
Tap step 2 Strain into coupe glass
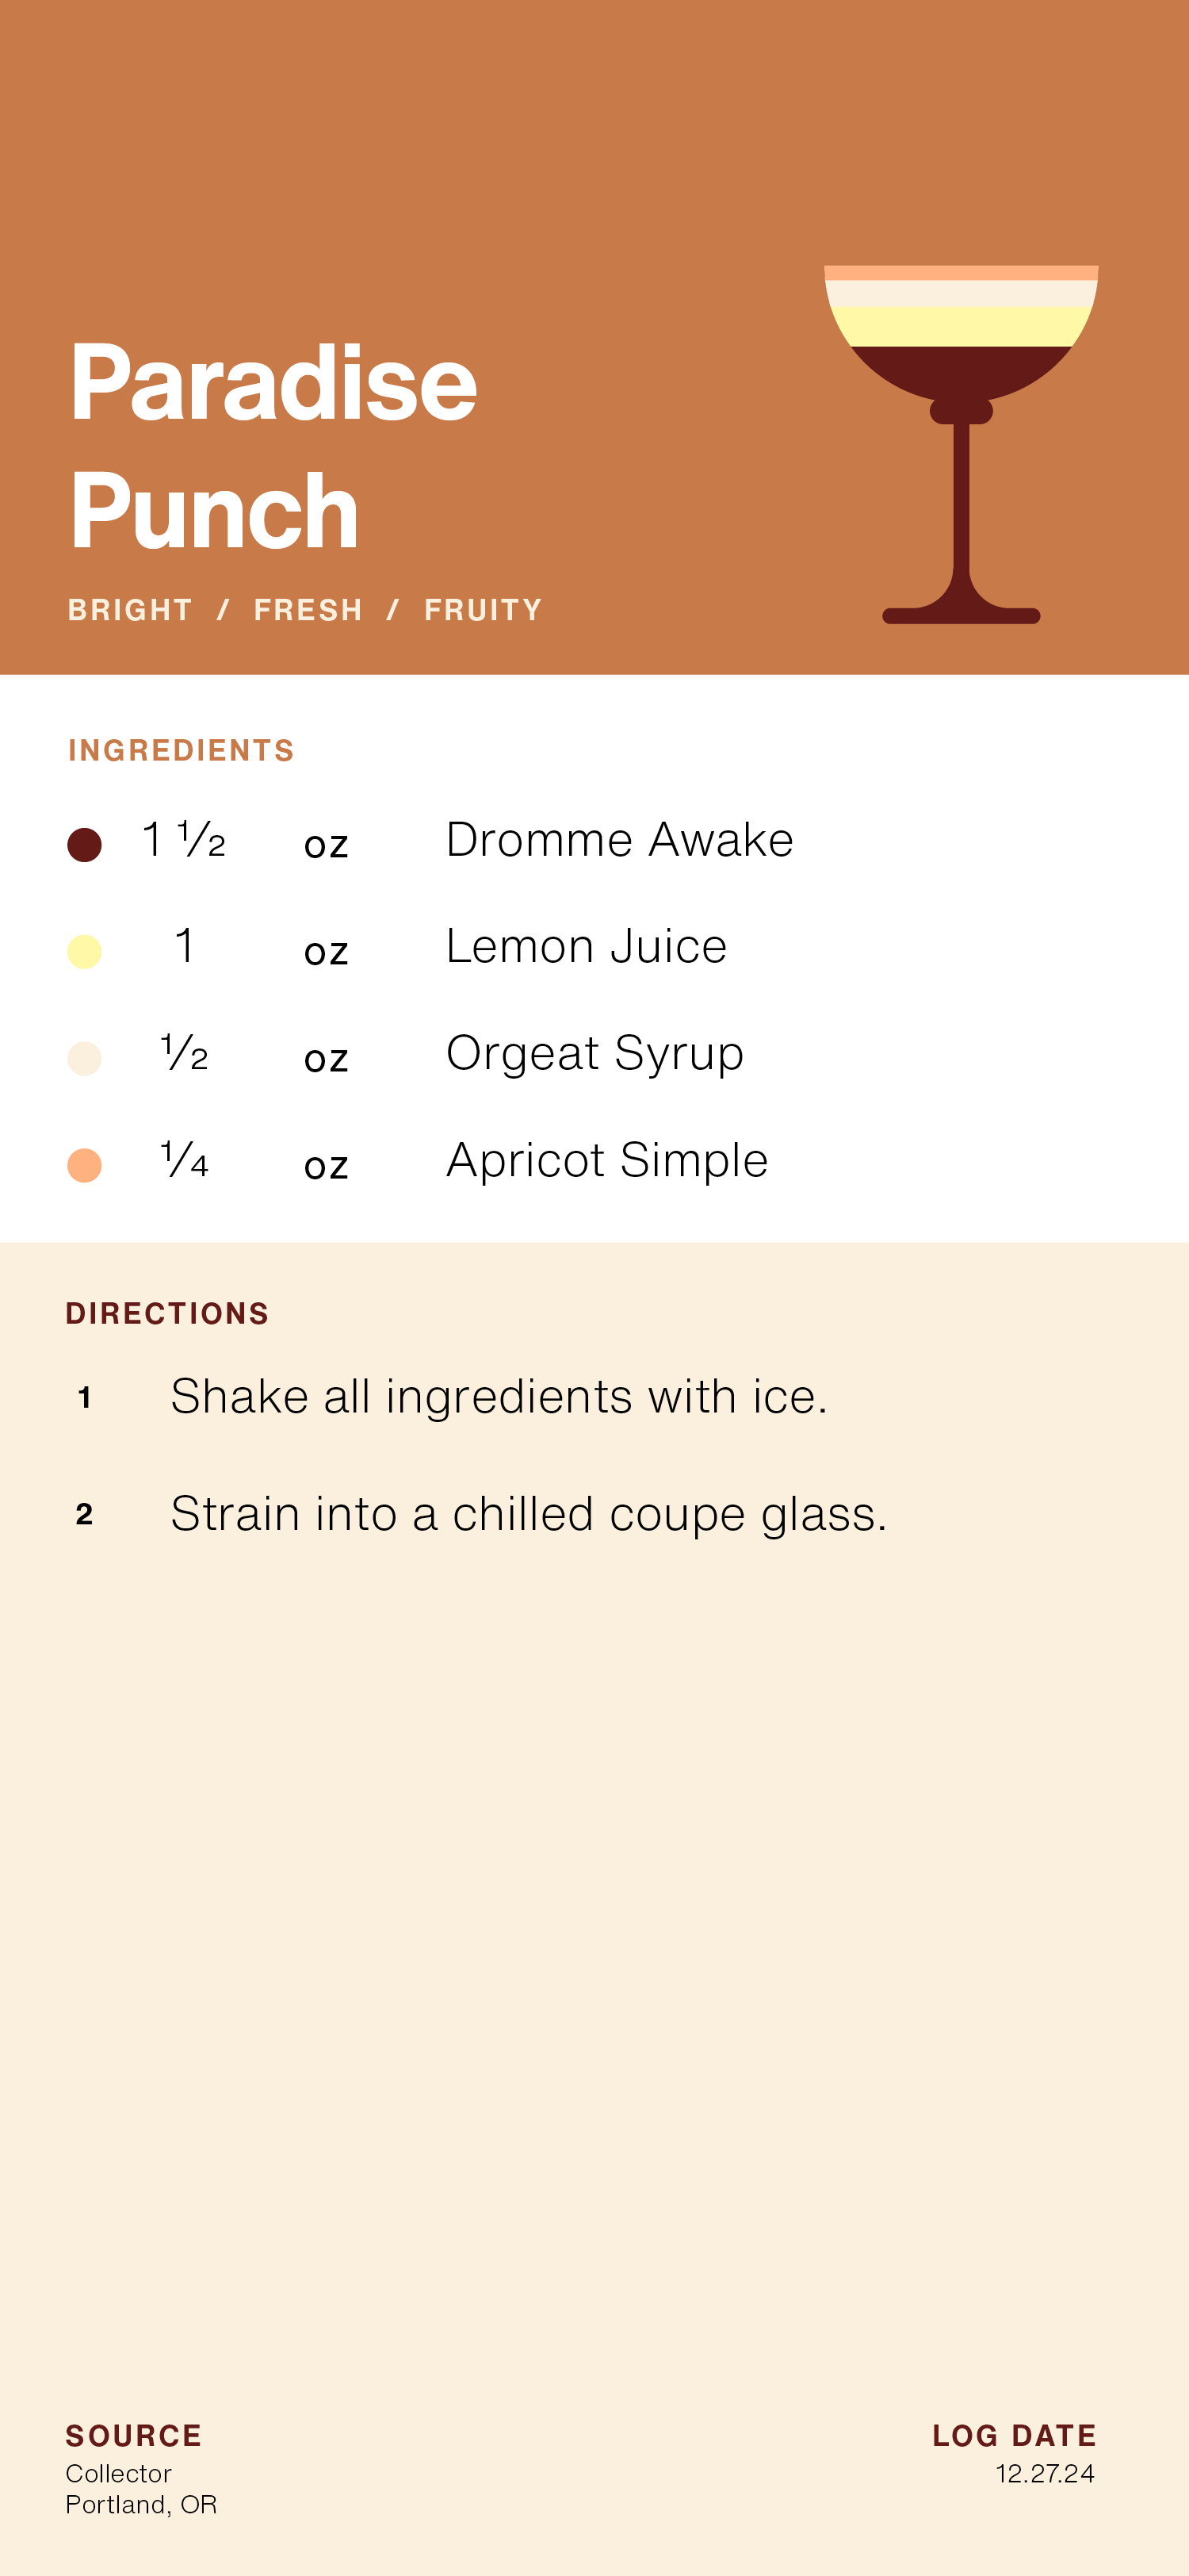[x=529, y=1514]
